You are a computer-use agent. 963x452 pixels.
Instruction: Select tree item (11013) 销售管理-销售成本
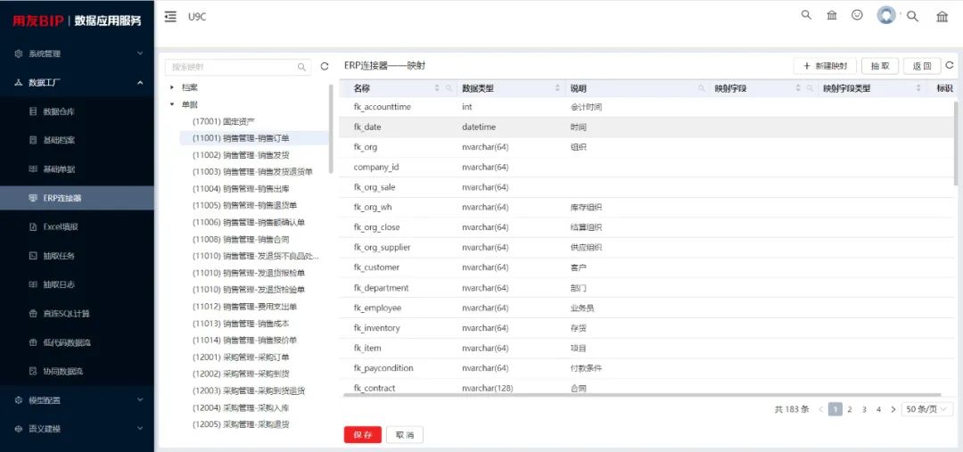point(241,323)
